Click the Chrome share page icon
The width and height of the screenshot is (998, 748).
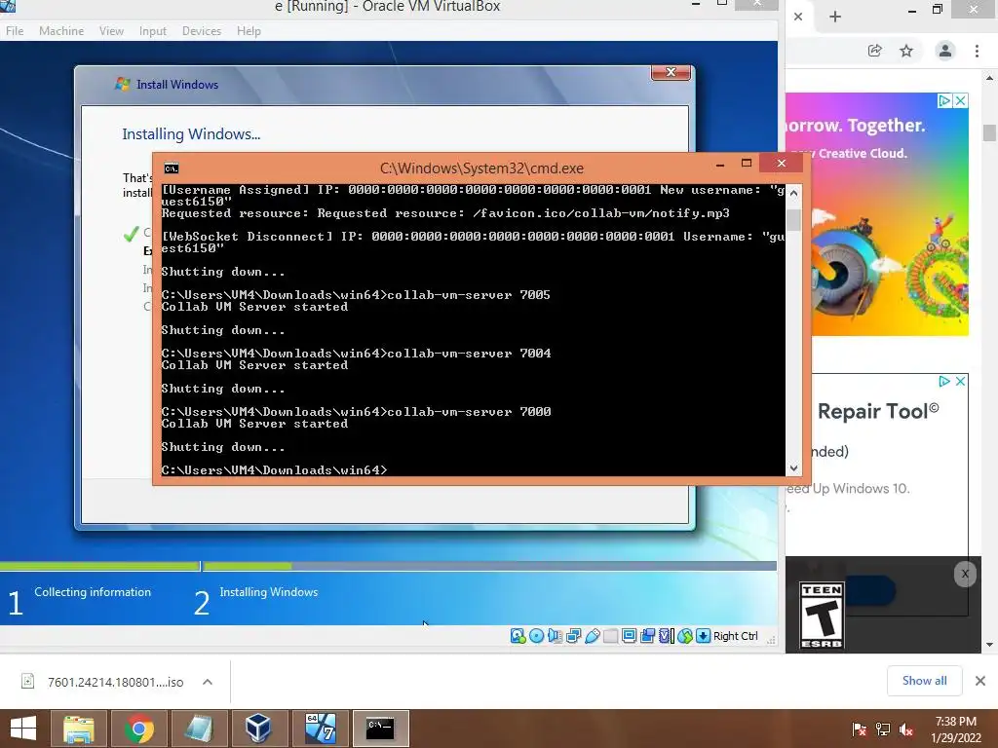[x=874, y=51]
